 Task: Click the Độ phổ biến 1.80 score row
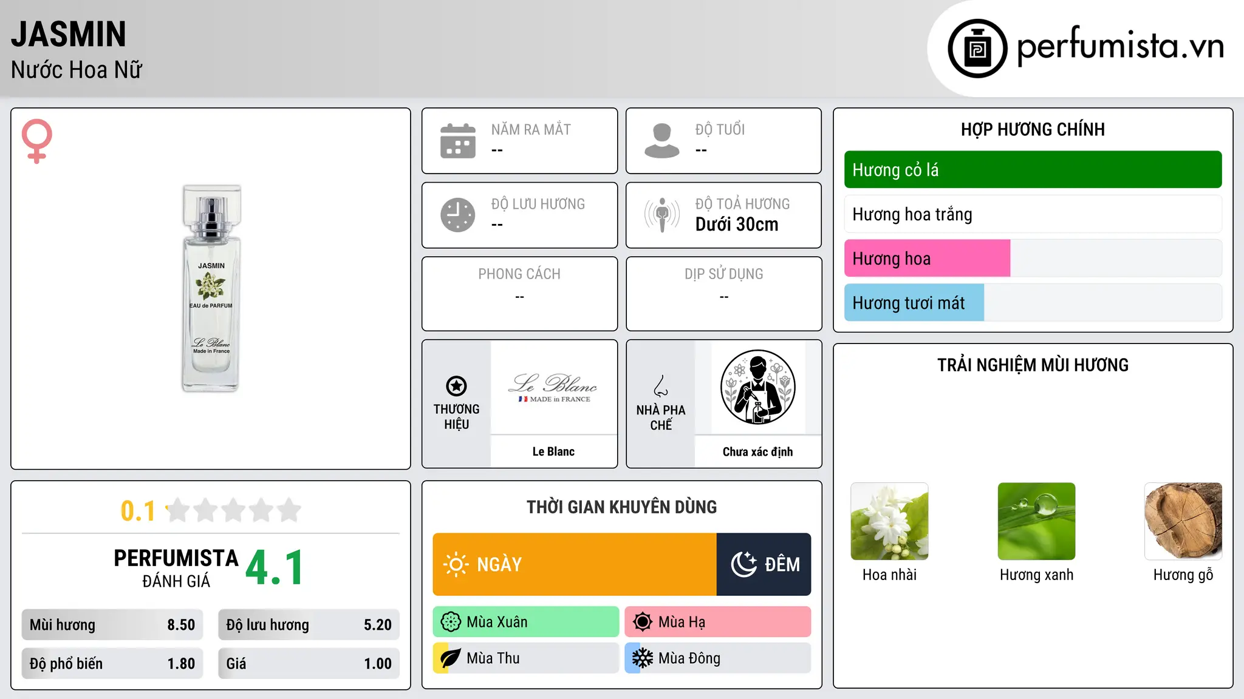click(x=112, y=664)
